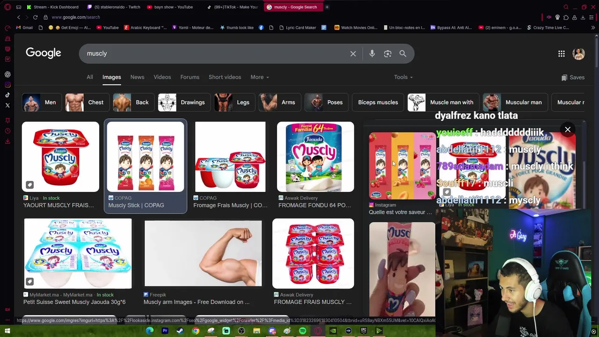Screen dimensions: 599x337
Task: Clear the search box with the X icon
Action: tap(353, 53)
